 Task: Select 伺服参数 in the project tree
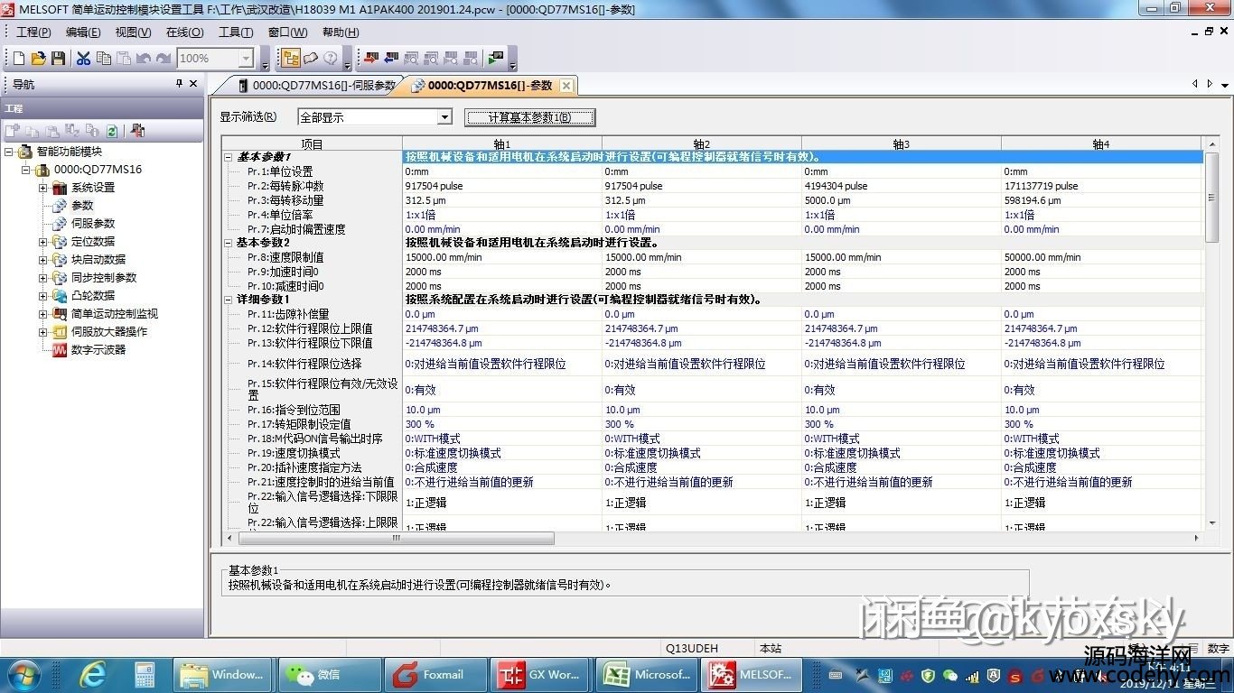[93, 224]
